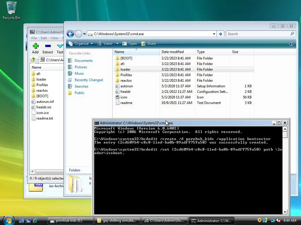Sort by Name column header in Explorer
301x225 pixels.
pos(136,52)
